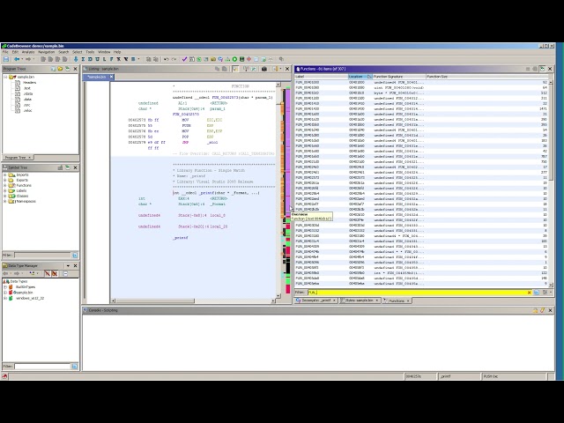Expand the Namespaces folder in Symbol Tree
Image resolution: width=564 pixels, height=423 pixels.
[5, 202]
